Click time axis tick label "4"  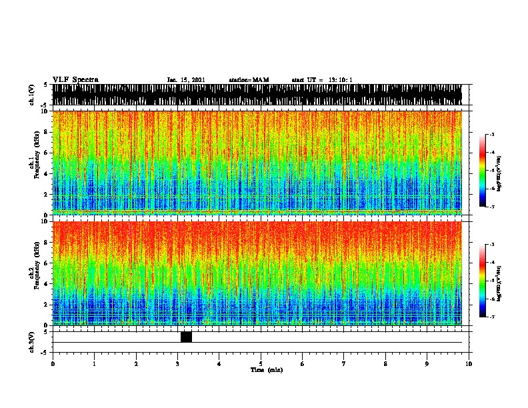(x=219, y=364)
